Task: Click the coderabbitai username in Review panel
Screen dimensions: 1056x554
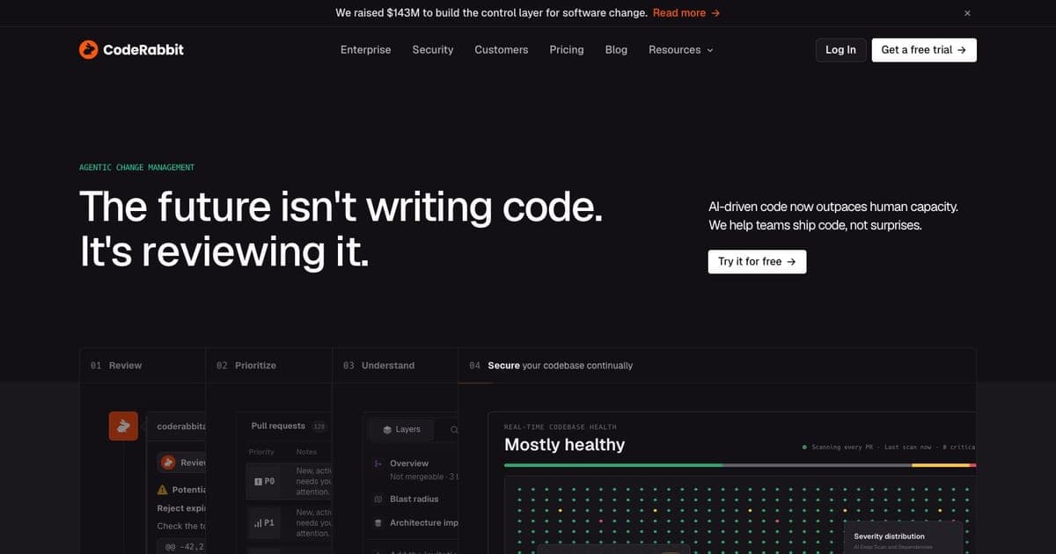Action: click(180, 426)
